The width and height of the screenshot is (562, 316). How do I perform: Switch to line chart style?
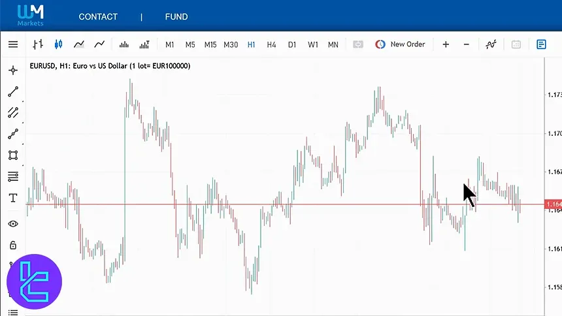(99, 44)
